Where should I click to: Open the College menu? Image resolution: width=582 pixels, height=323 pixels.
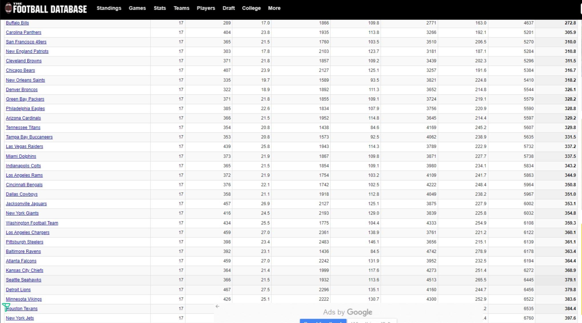[x=251, y=8]
